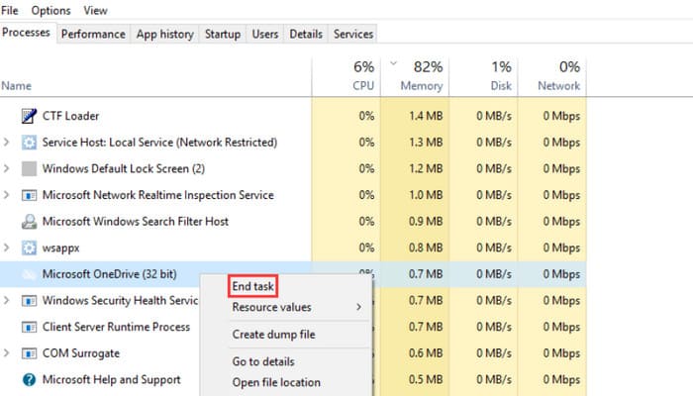Select Microsoft Help and Support name

click(111, 379)
